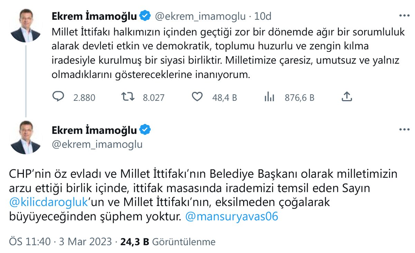Click the share icon on first tweet
Screen dimensions: 415x253
347,97
